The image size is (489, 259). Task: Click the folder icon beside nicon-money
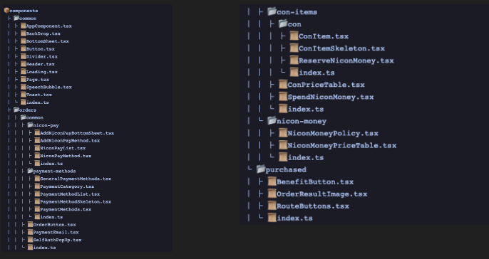pyautogui.click(x=272, y=121)
